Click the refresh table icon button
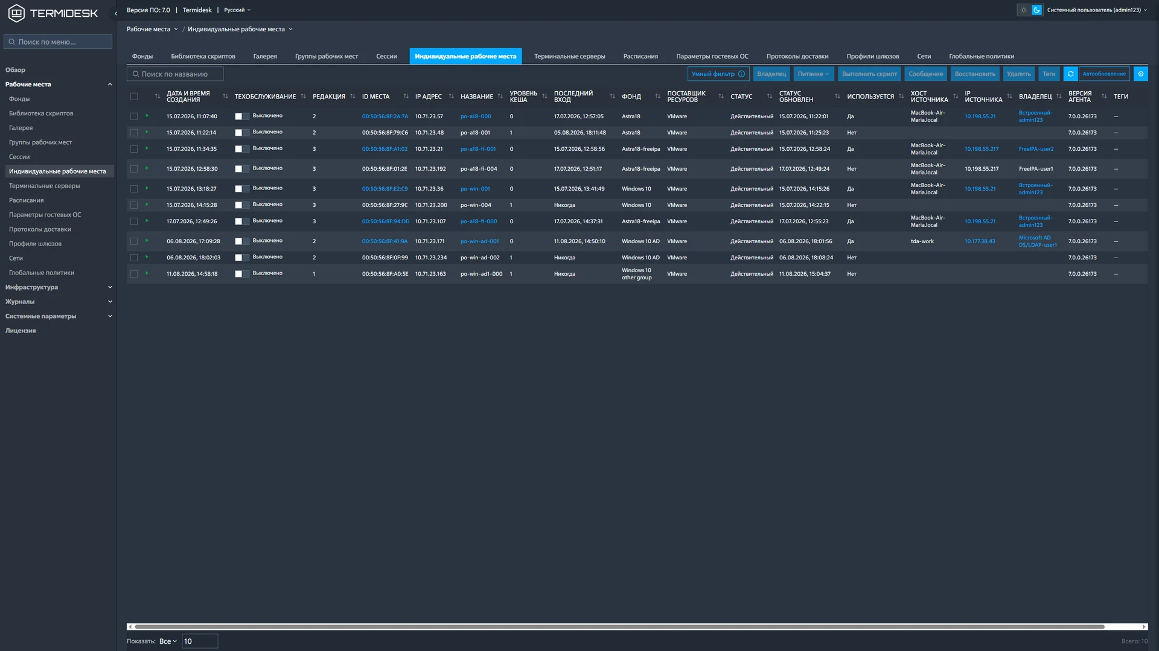The height and width of the screenshot is (651, 1159). (1070, 74)
